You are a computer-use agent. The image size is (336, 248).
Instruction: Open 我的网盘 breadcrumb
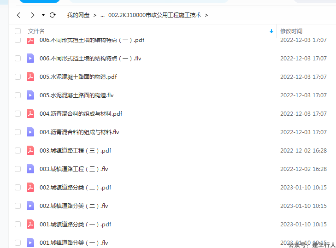point(78,15)
